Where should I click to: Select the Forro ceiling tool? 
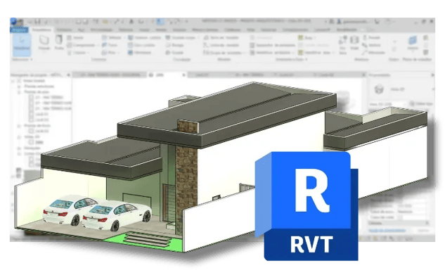coord(110,45)
